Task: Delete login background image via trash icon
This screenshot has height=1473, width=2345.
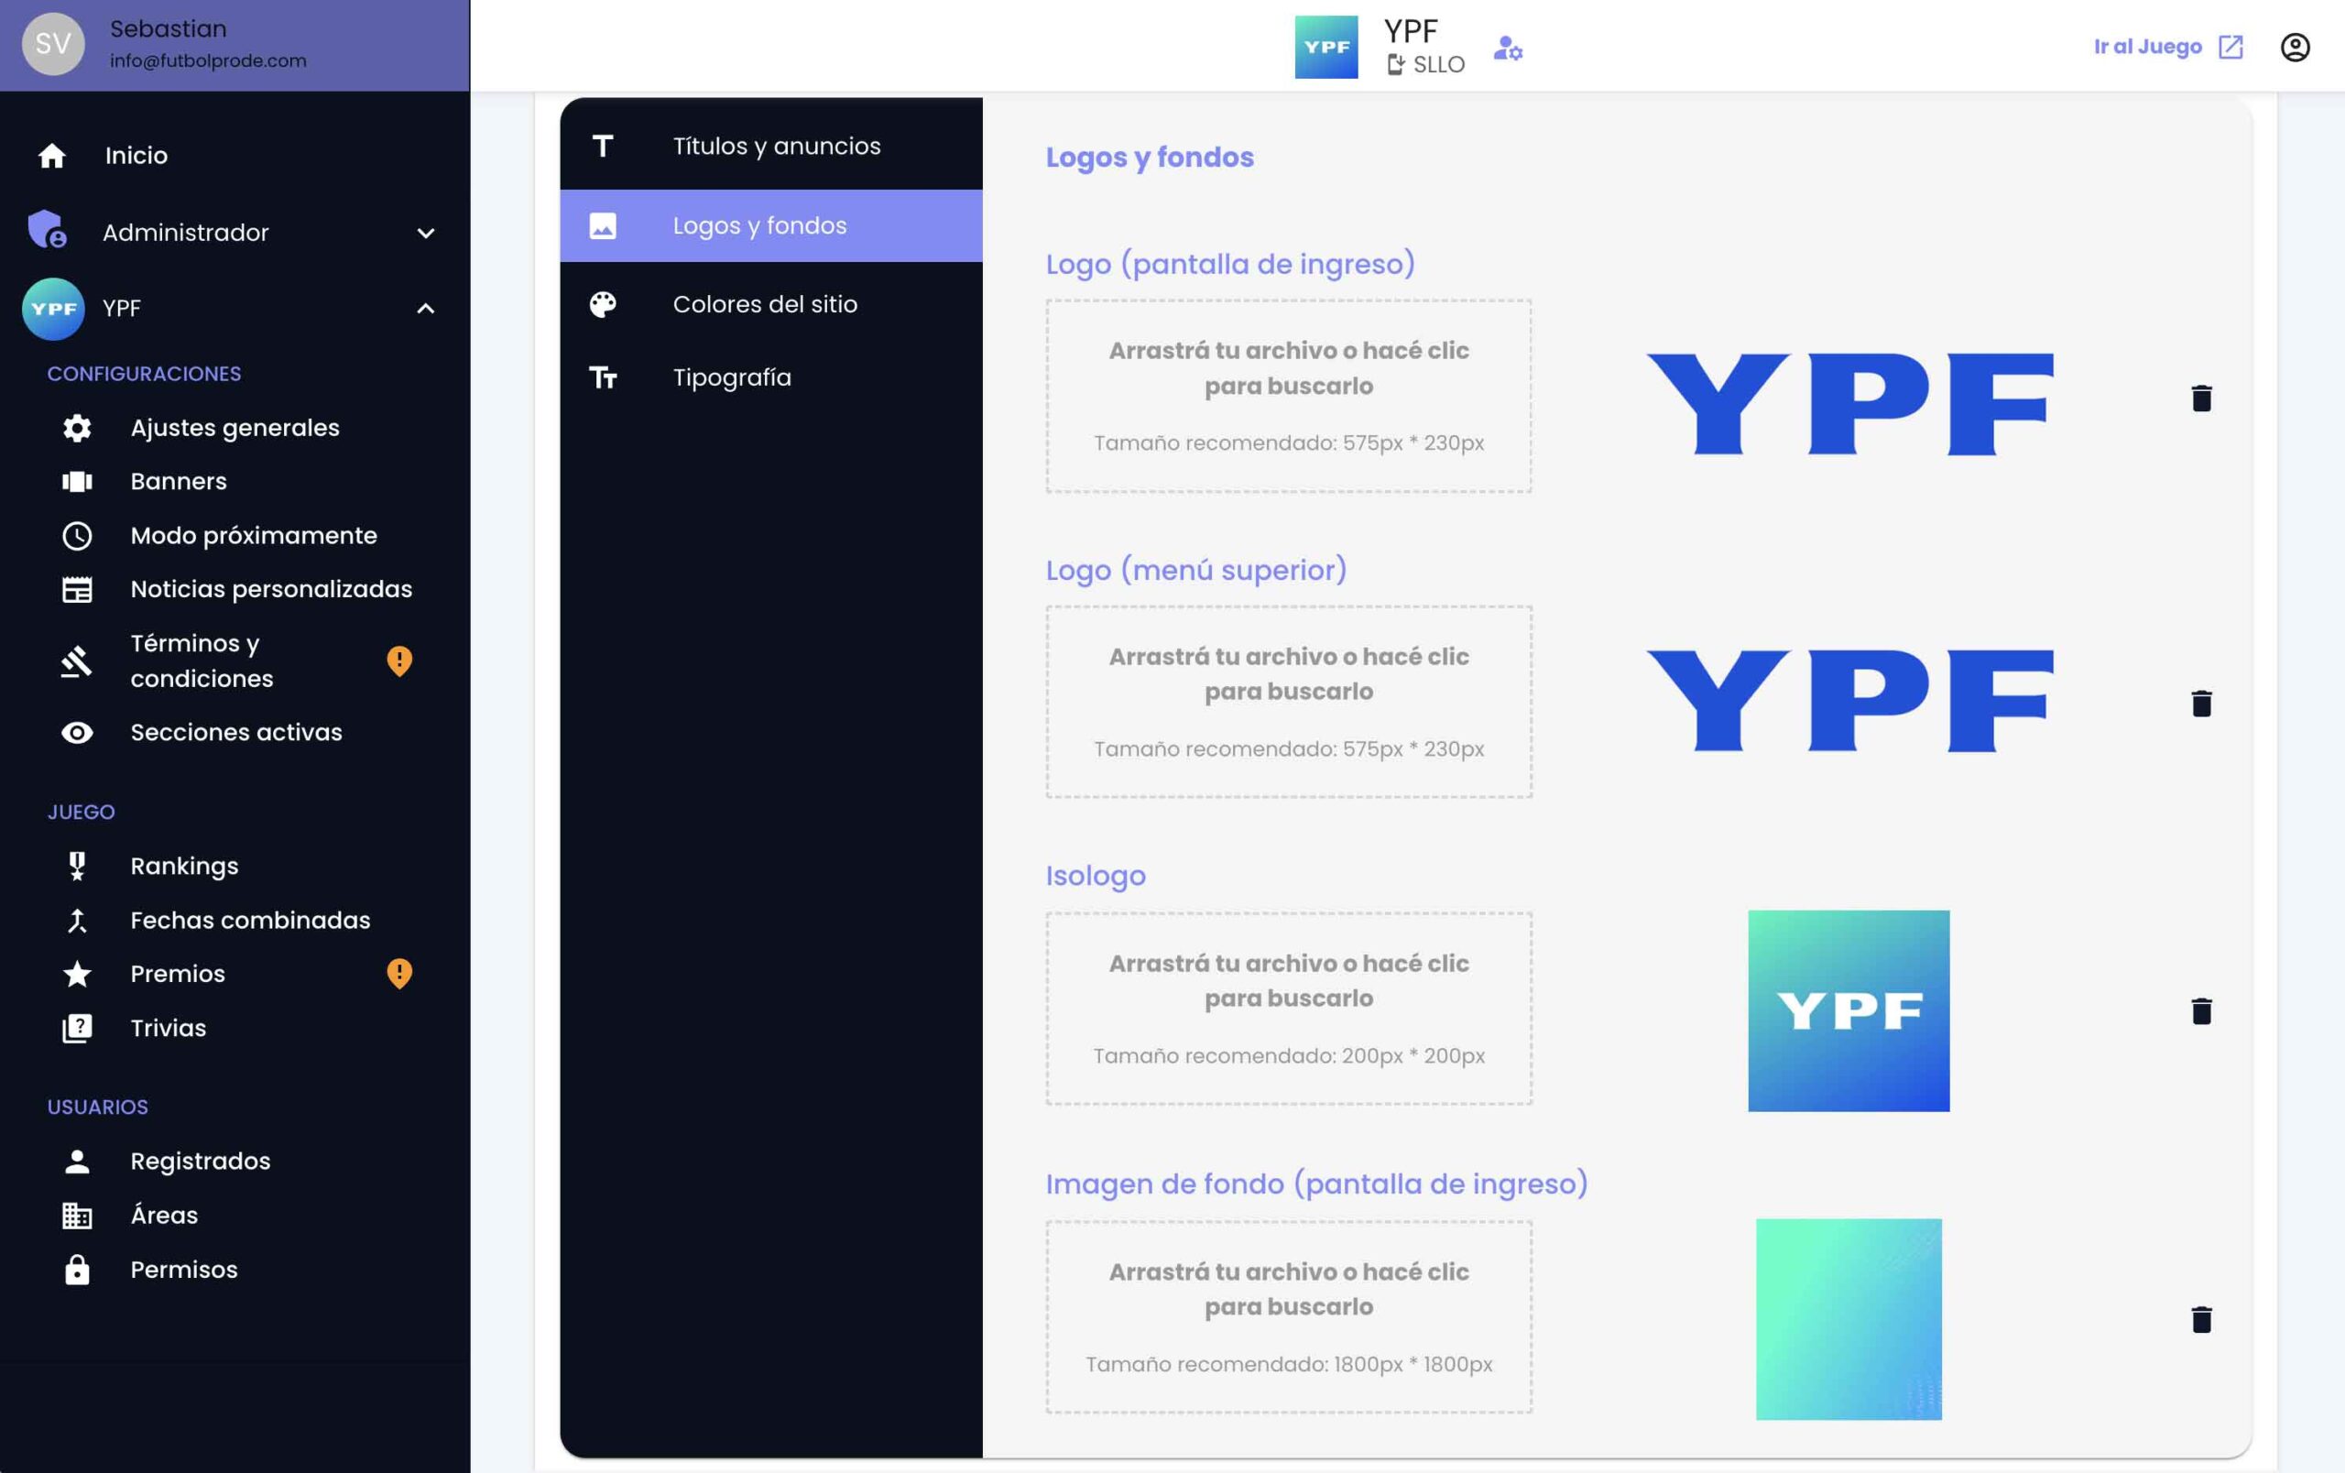Action: [x=2201, y=1319]
